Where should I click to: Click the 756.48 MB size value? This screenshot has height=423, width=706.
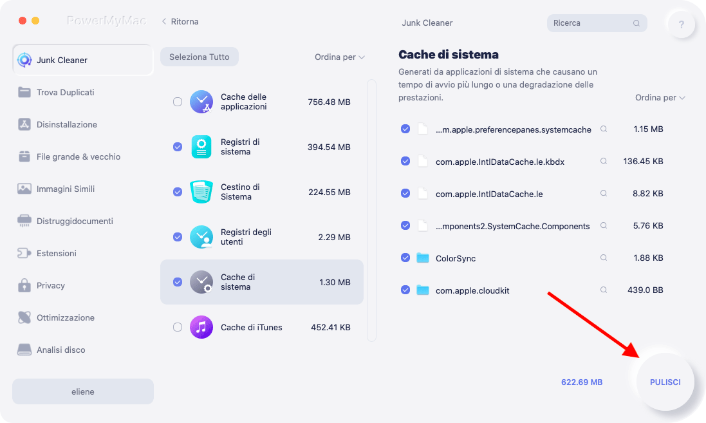pyautogui.click(x=329, y=102)
